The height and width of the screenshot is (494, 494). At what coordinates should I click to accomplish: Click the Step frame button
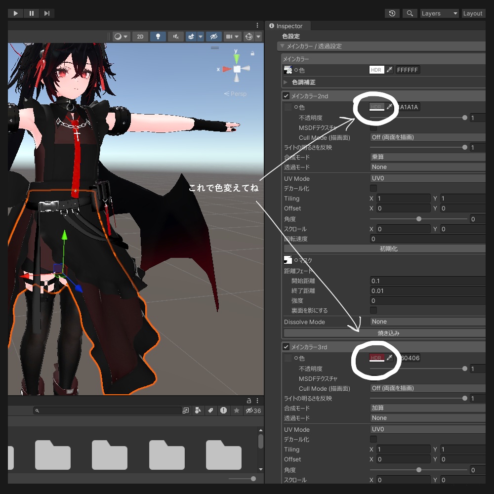46,13
